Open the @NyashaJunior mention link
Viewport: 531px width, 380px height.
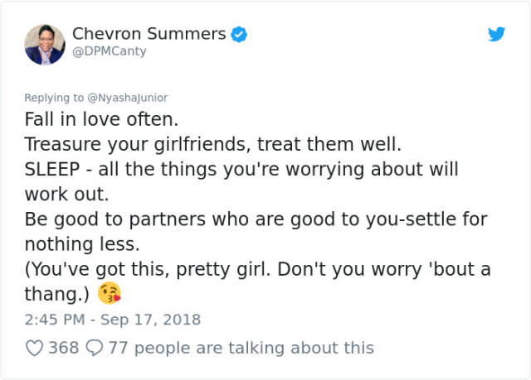click(x=128, y=98)
